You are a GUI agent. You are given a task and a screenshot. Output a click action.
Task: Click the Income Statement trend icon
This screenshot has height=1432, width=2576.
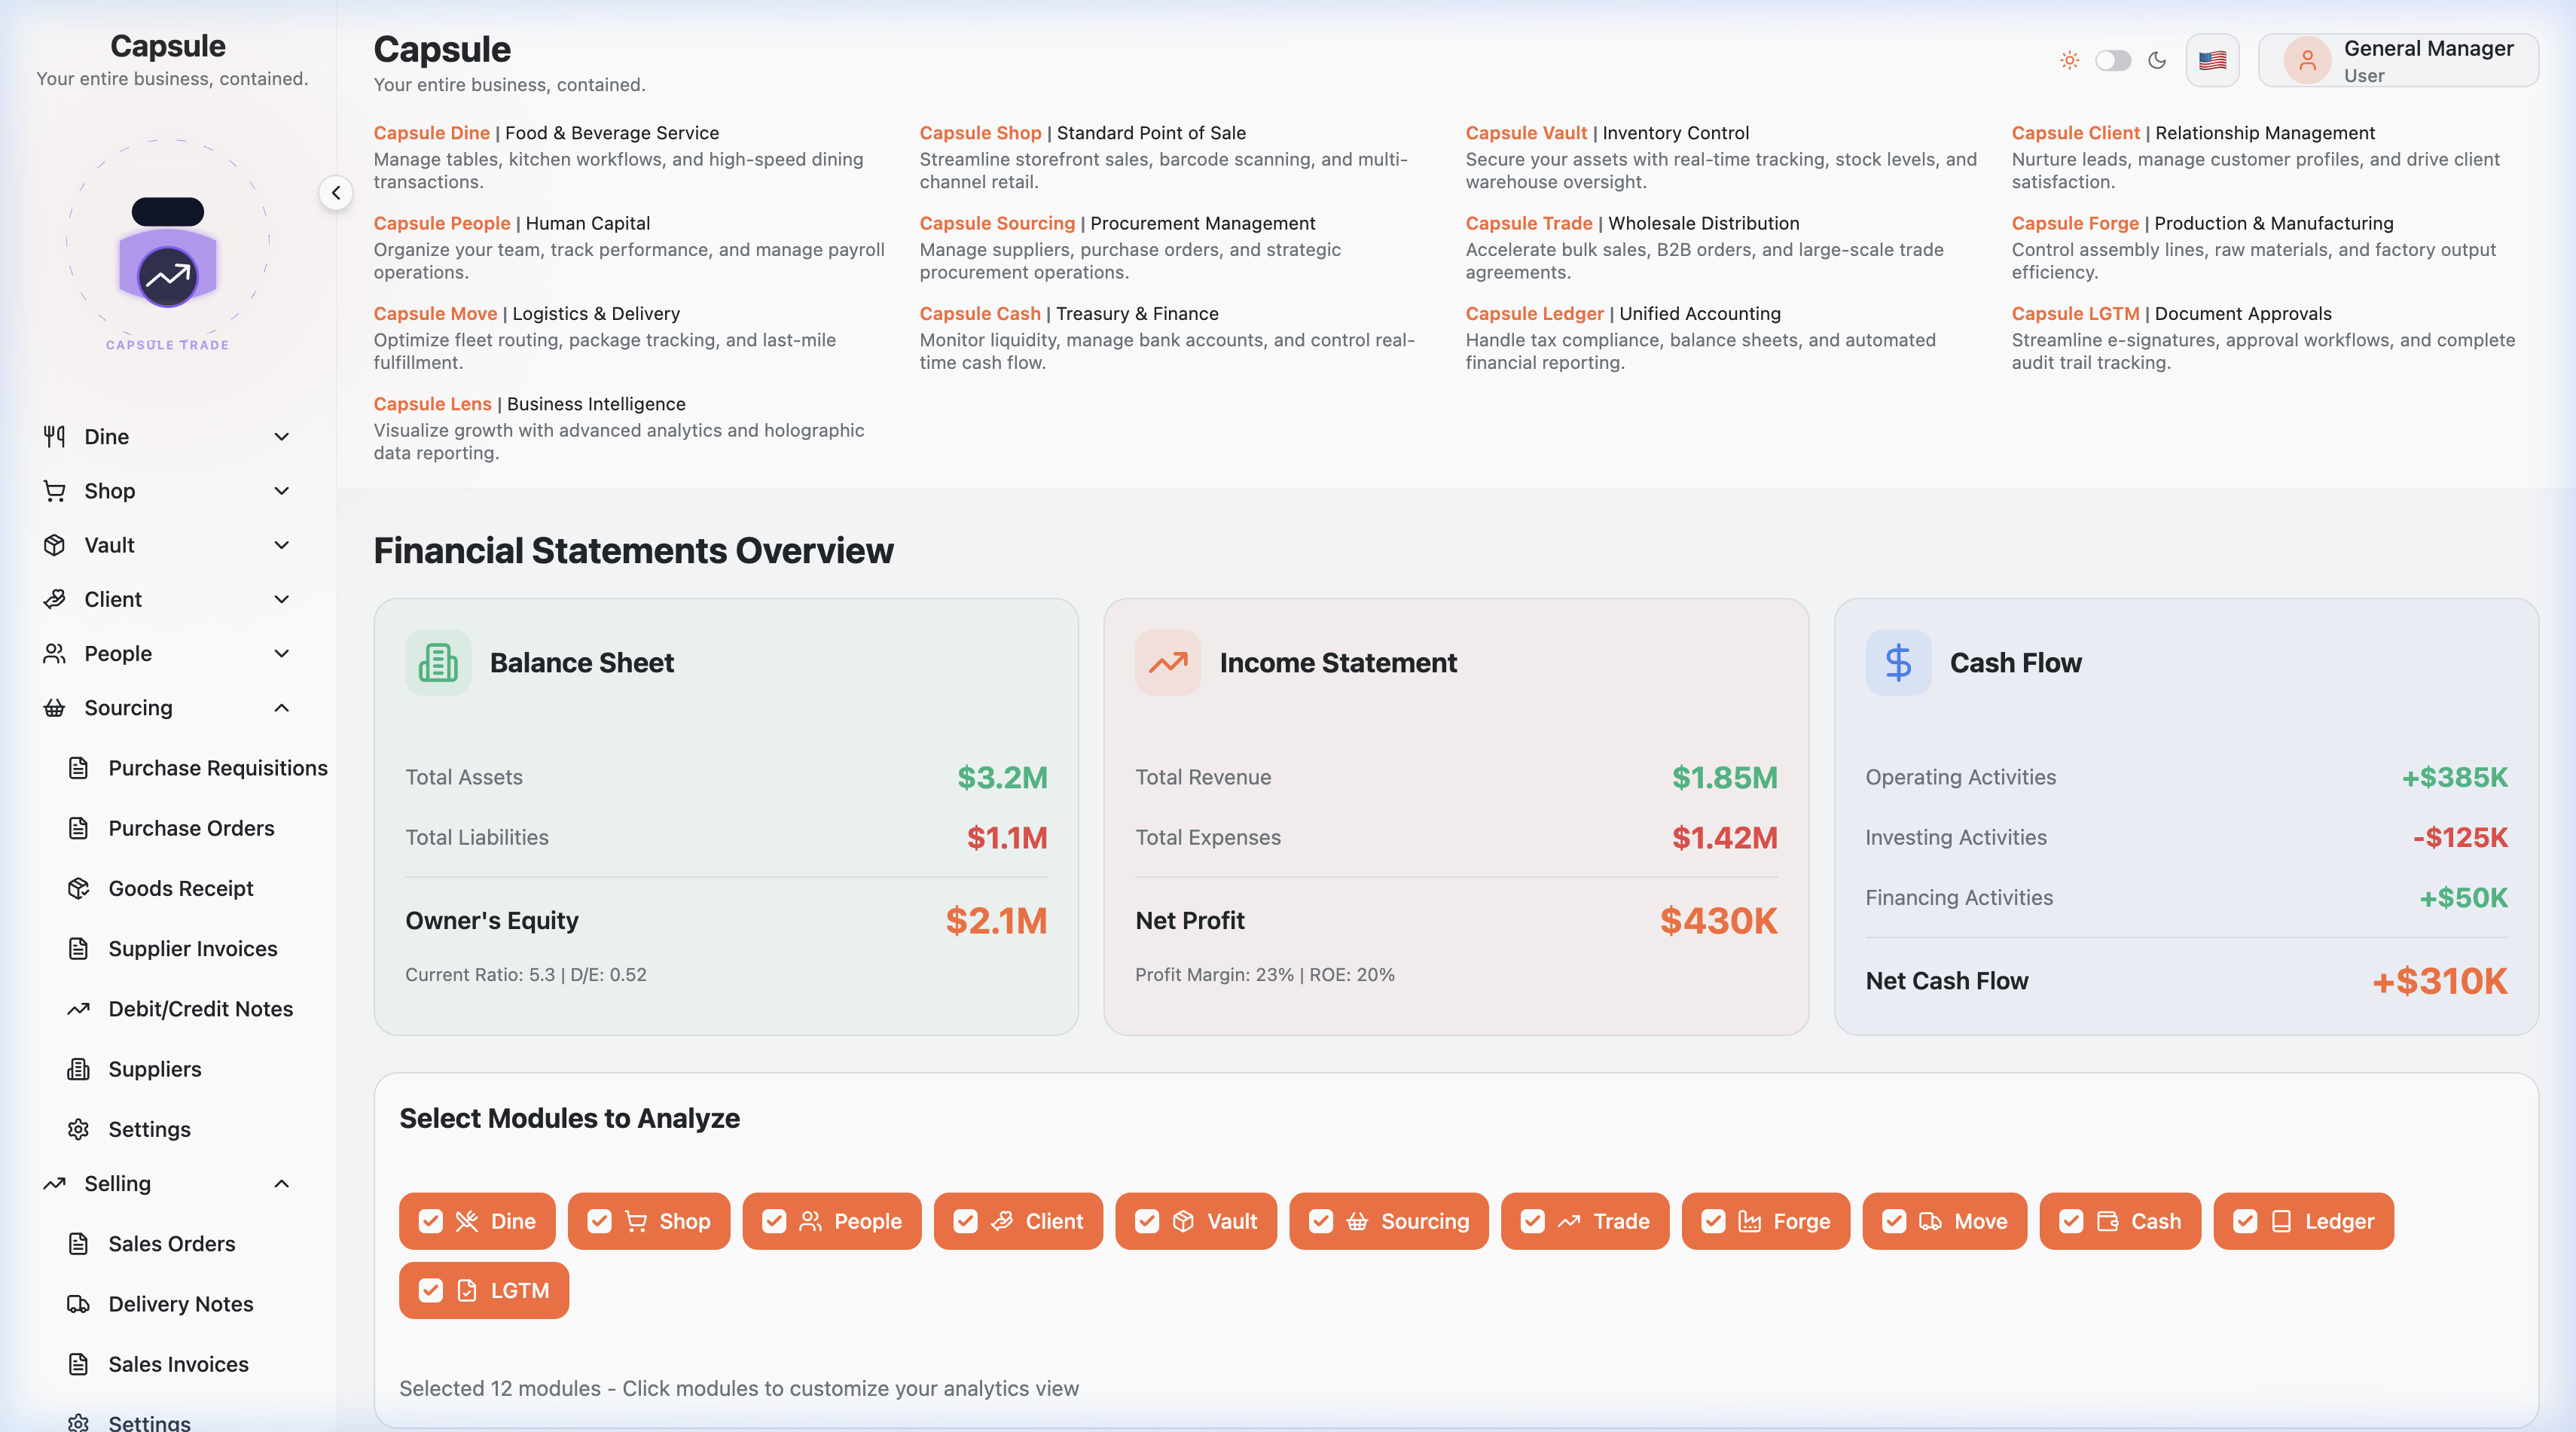pyautogui.click(x=1168, y=663)
